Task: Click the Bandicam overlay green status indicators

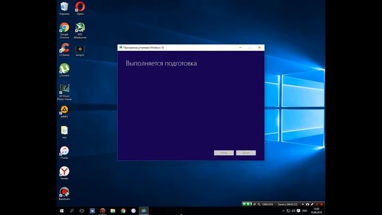Action: tap(247, 204)
